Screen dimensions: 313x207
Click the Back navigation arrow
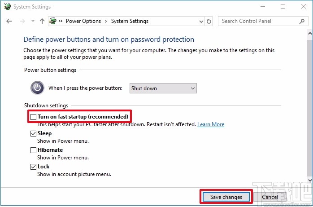[x=9, y=21]
